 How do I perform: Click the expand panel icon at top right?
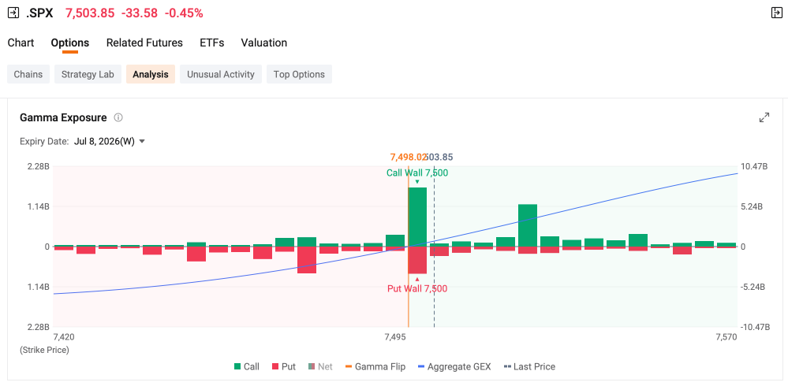point(776,13)
